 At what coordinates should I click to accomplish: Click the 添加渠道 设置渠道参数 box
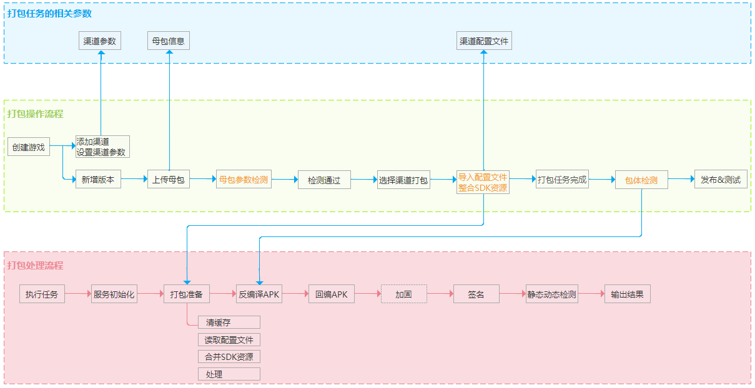tap(102, 147)
